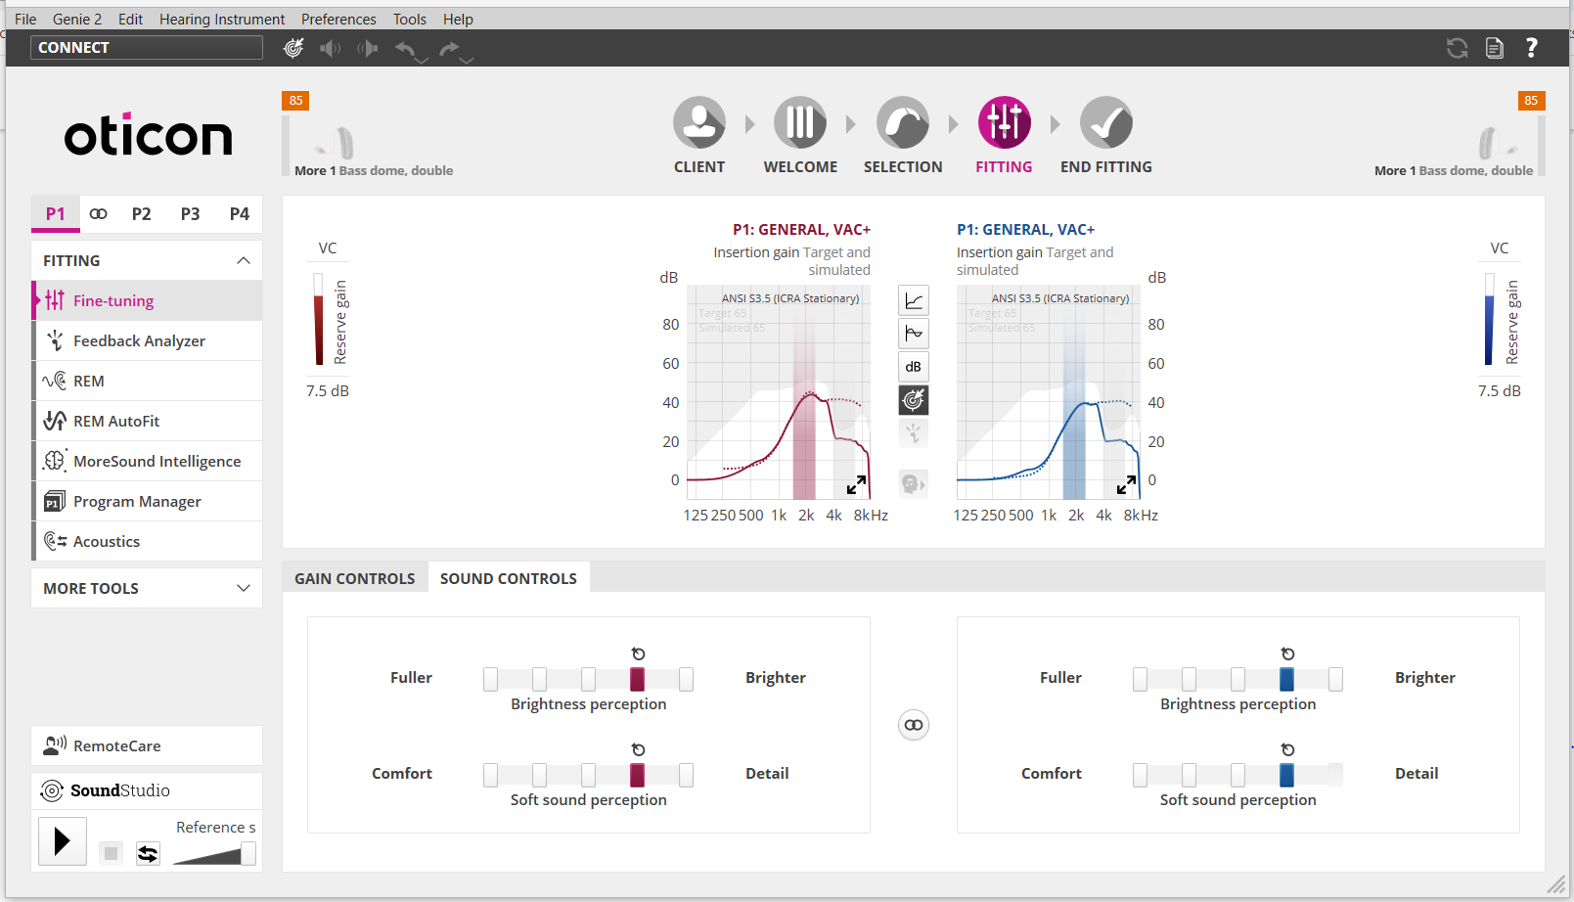This screenshot has width=1574, height=902.
Task: Open SoundStudio
Action: coord(147,790)
